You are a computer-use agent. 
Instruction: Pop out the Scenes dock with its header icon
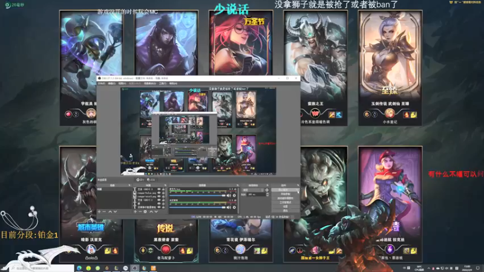click(129, 185)
